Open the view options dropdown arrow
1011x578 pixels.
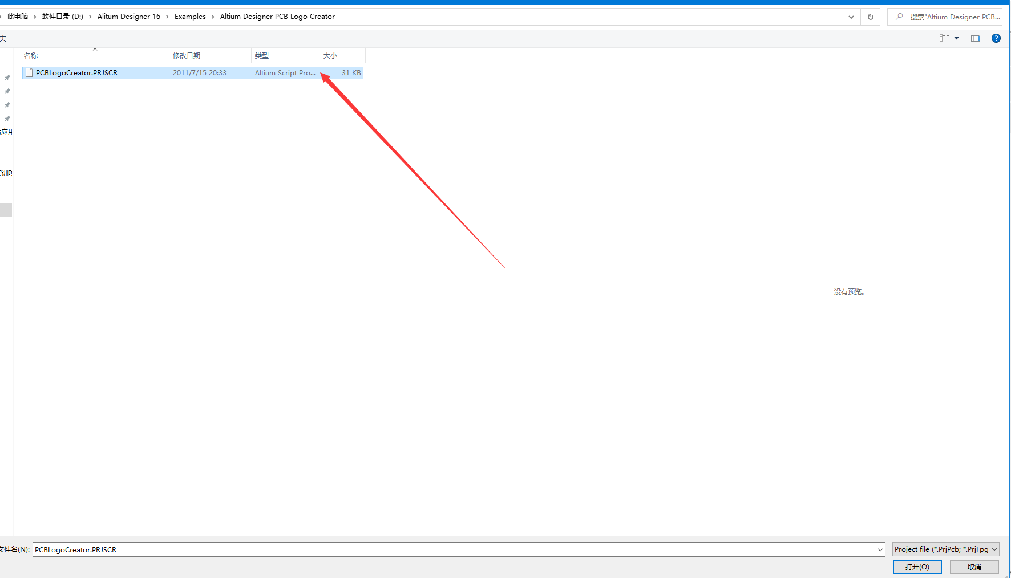pos(957,38)
